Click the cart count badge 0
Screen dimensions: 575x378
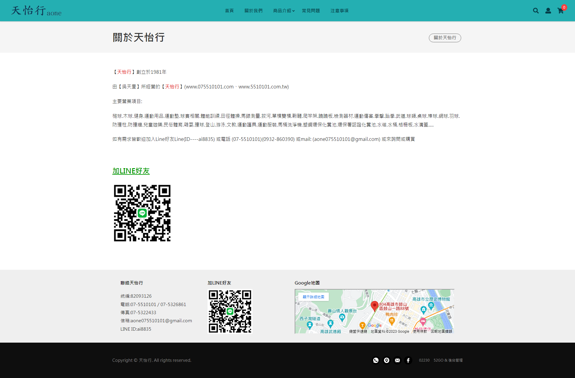(564, 7)
